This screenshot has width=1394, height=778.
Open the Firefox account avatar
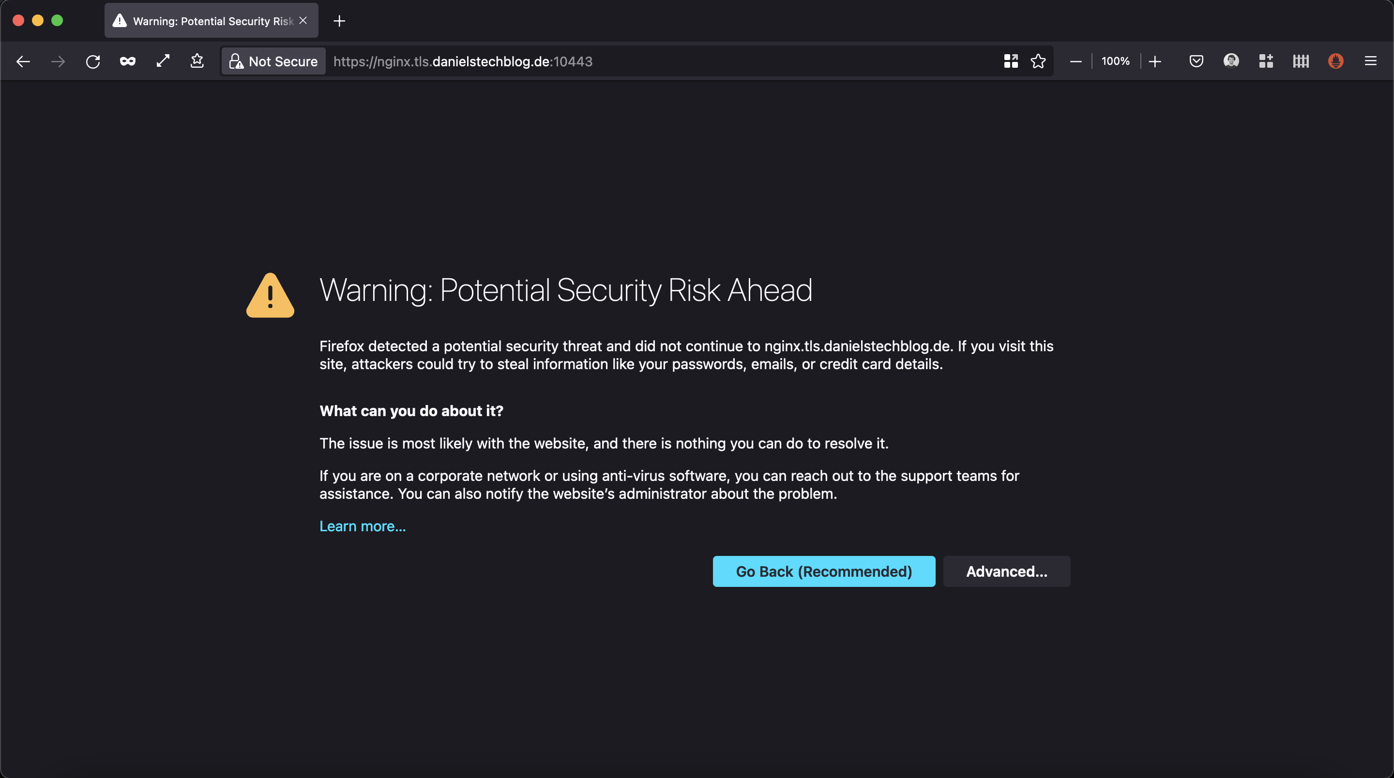click(x=1231, y=61)
